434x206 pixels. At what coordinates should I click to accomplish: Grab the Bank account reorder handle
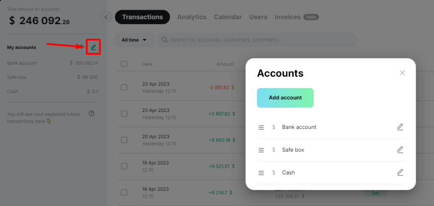[261, 127]
